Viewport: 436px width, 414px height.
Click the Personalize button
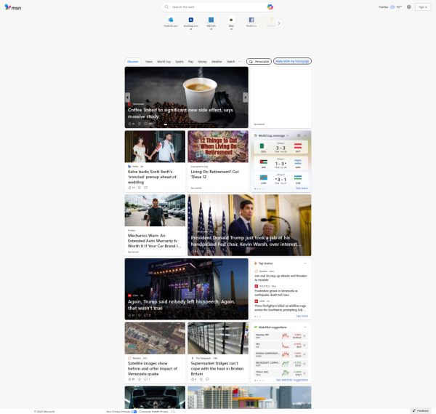pos(259,62)
